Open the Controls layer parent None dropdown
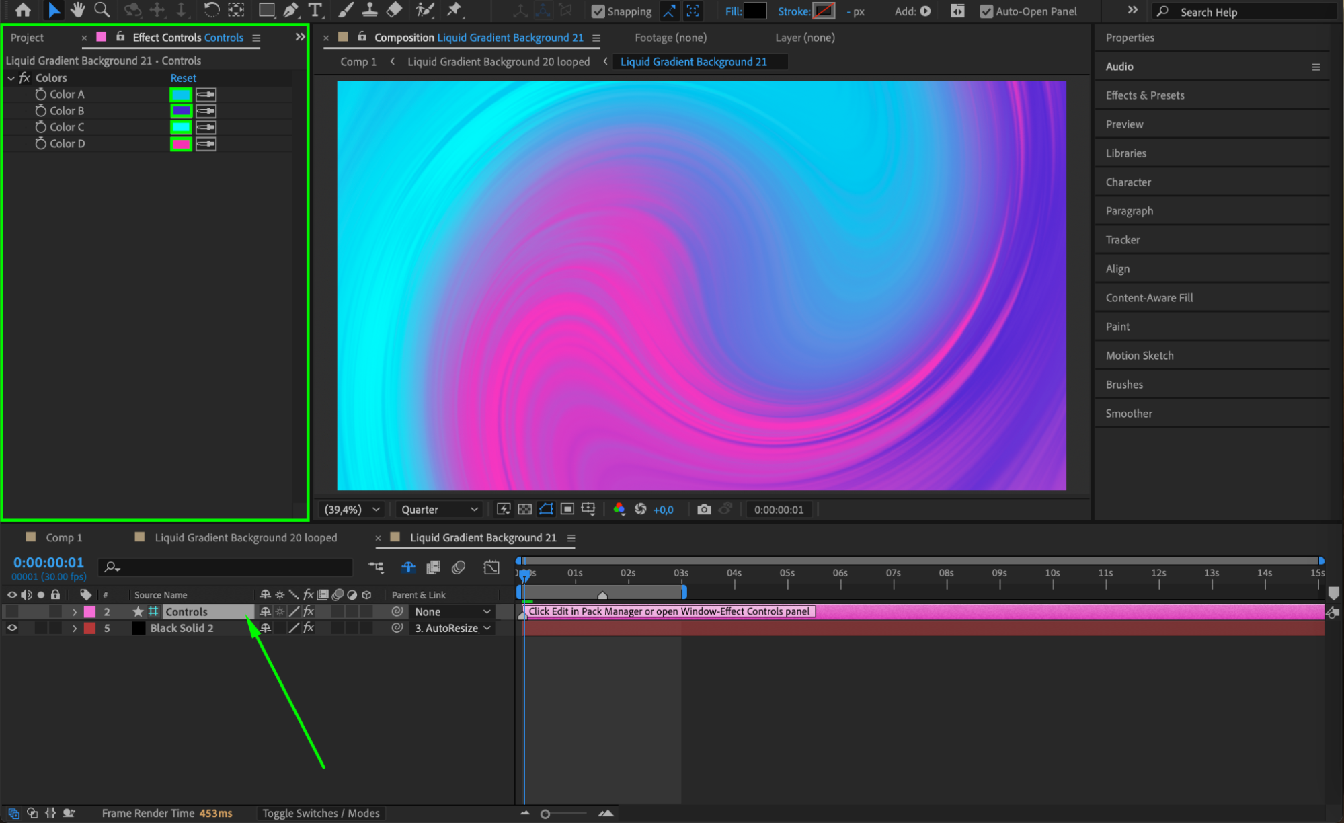The height and width of the screenshot is (823, 1344). coord(452,612)
